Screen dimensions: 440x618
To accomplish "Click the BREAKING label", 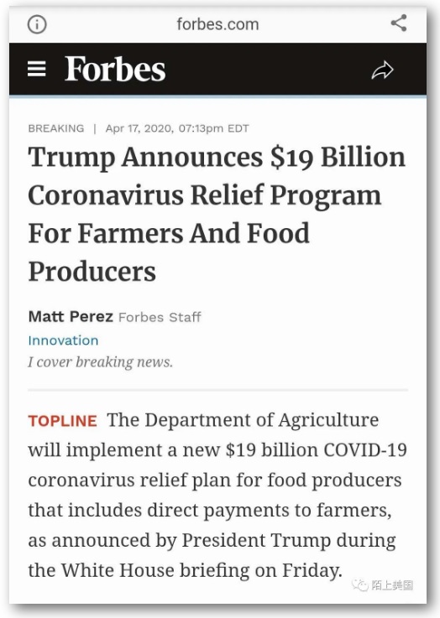I will (x=56, y=128).
